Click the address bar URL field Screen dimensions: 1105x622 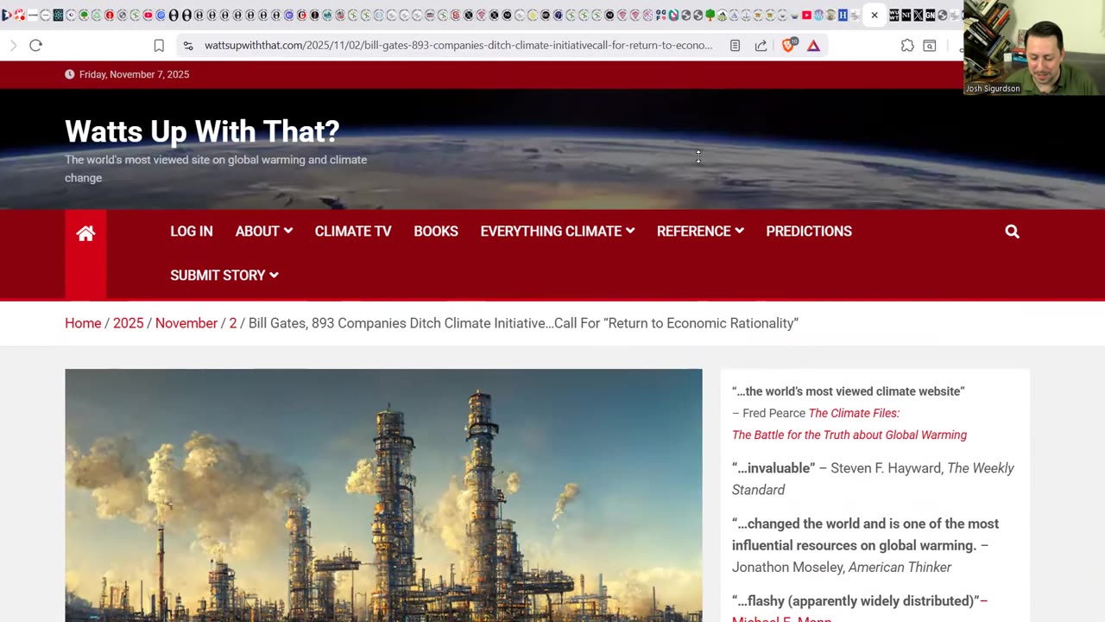458,46
